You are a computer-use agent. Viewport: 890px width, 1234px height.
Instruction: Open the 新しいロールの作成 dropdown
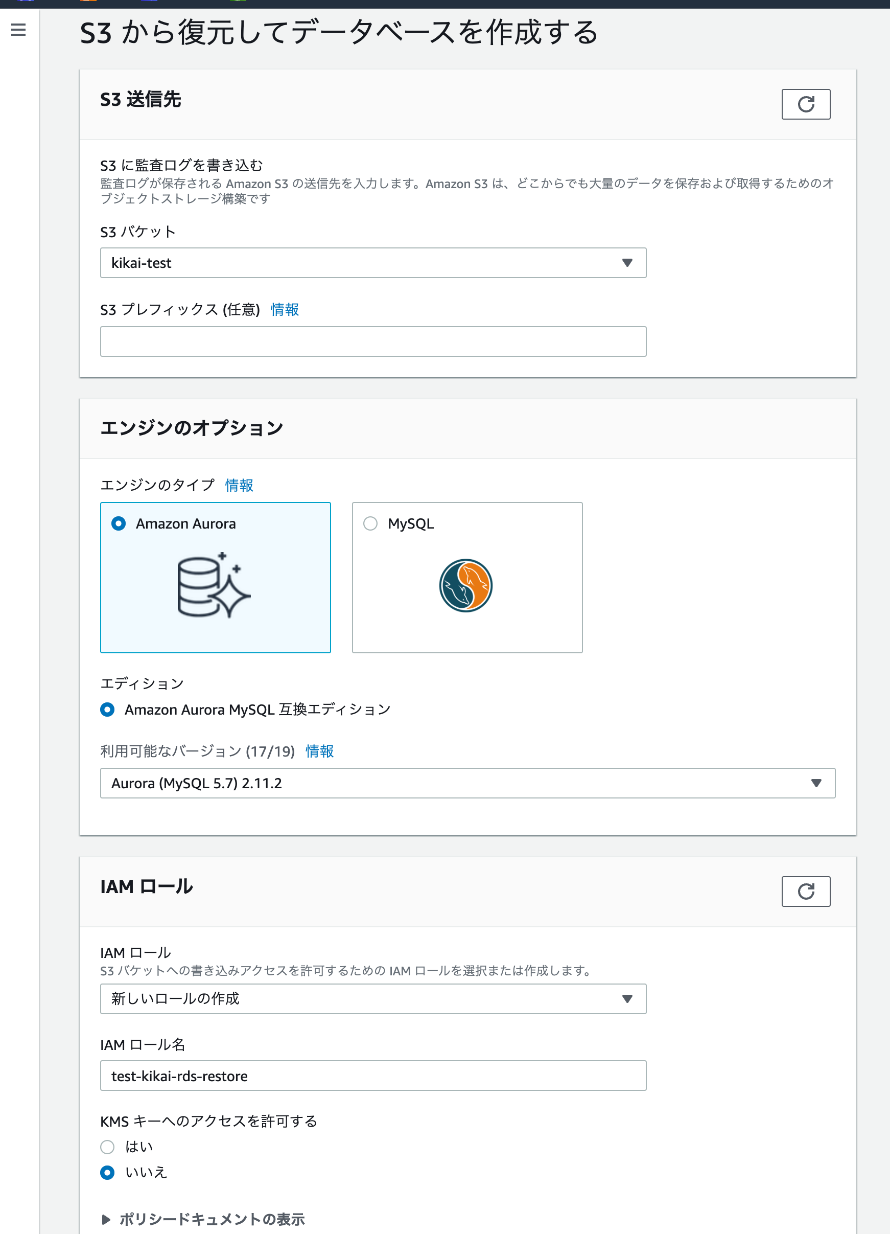(x=373, y=998)
